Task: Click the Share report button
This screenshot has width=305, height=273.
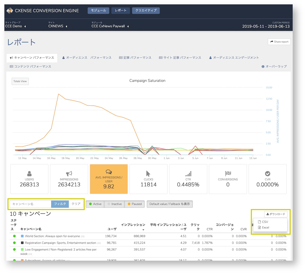Action: click(x=279, y=42)
